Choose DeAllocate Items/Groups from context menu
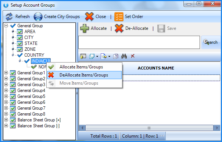 pyautogui.click(x=85, y=75)
